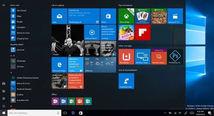214x116 pixels.
Task: Open the Microsoft Edge tile
Action: pyautogui.click(x=59, y=65)
